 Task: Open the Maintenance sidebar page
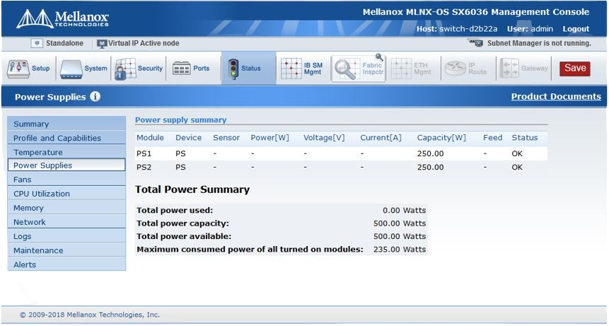coord(66,250)
